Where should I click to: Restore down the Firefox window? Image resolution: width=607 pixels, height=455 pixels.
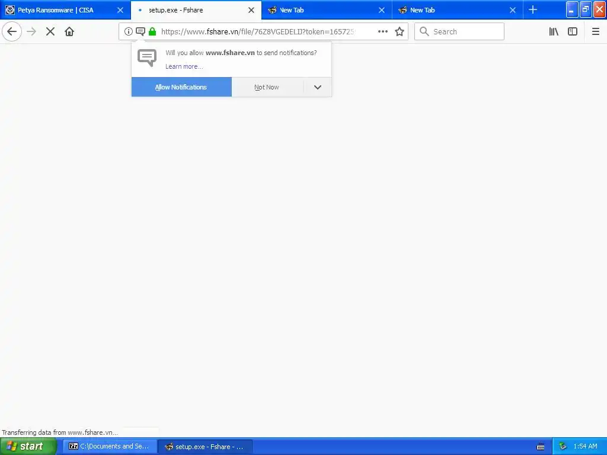pyautogui.click(x=586, y=9)
